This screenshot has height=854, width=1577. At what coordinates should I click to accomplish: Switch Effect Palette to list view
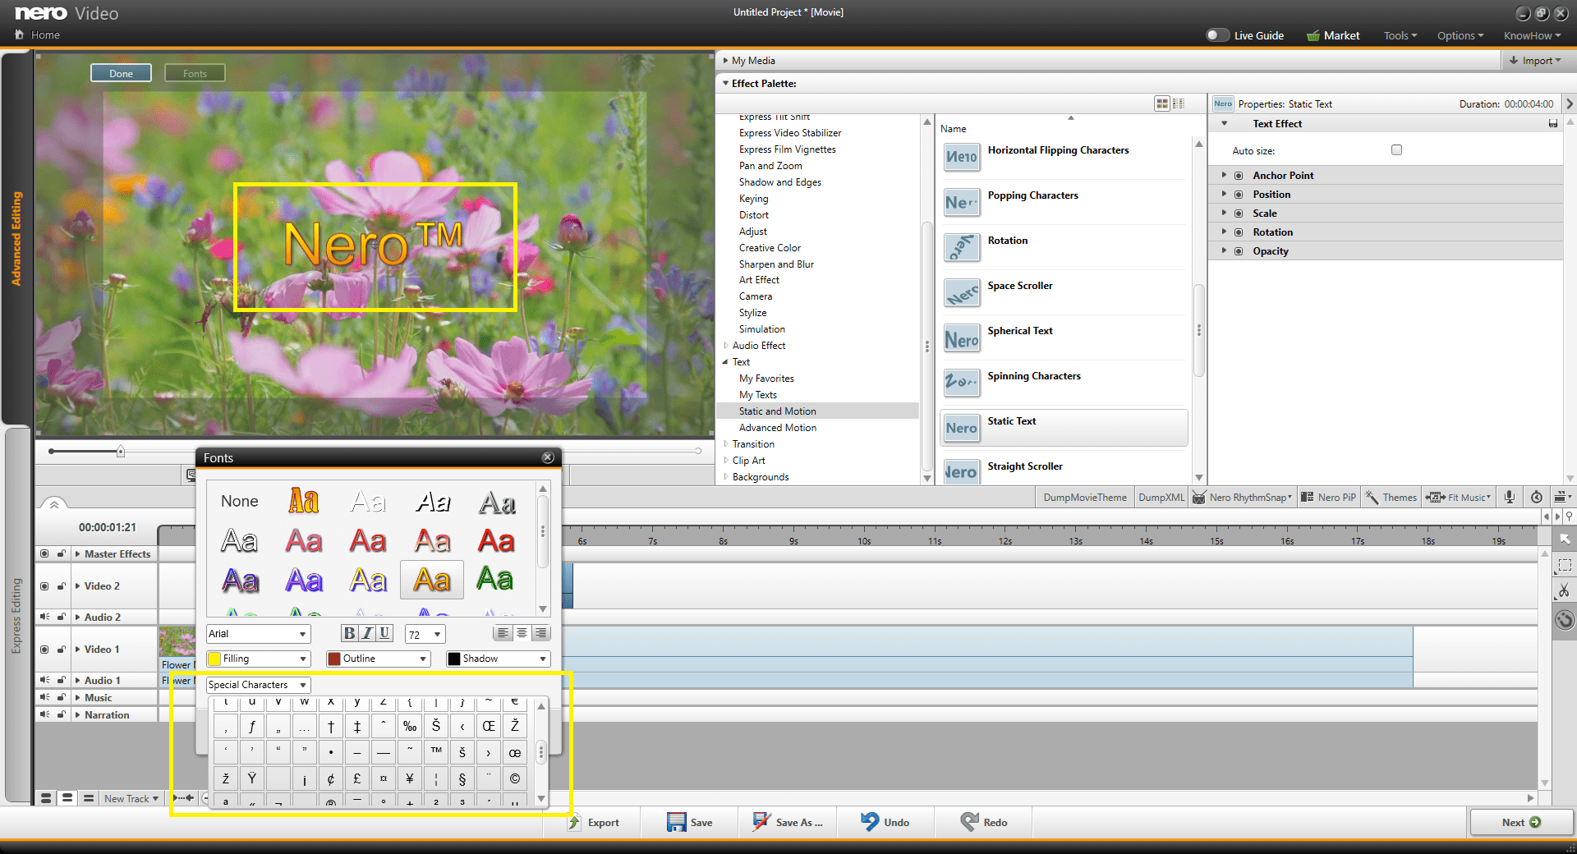click(1179, 103)
